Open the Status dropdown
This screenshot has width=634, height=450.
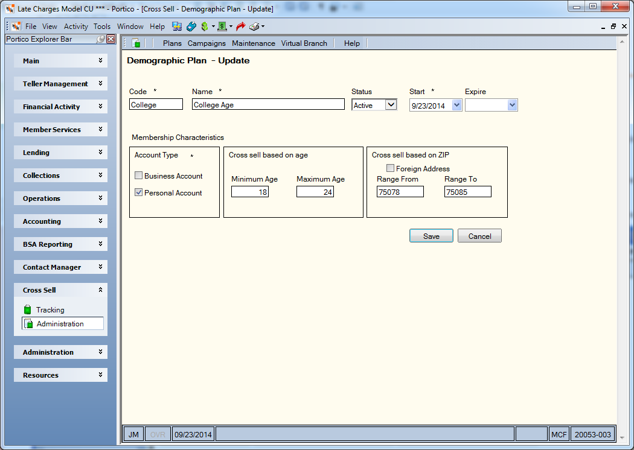point(391,104)
